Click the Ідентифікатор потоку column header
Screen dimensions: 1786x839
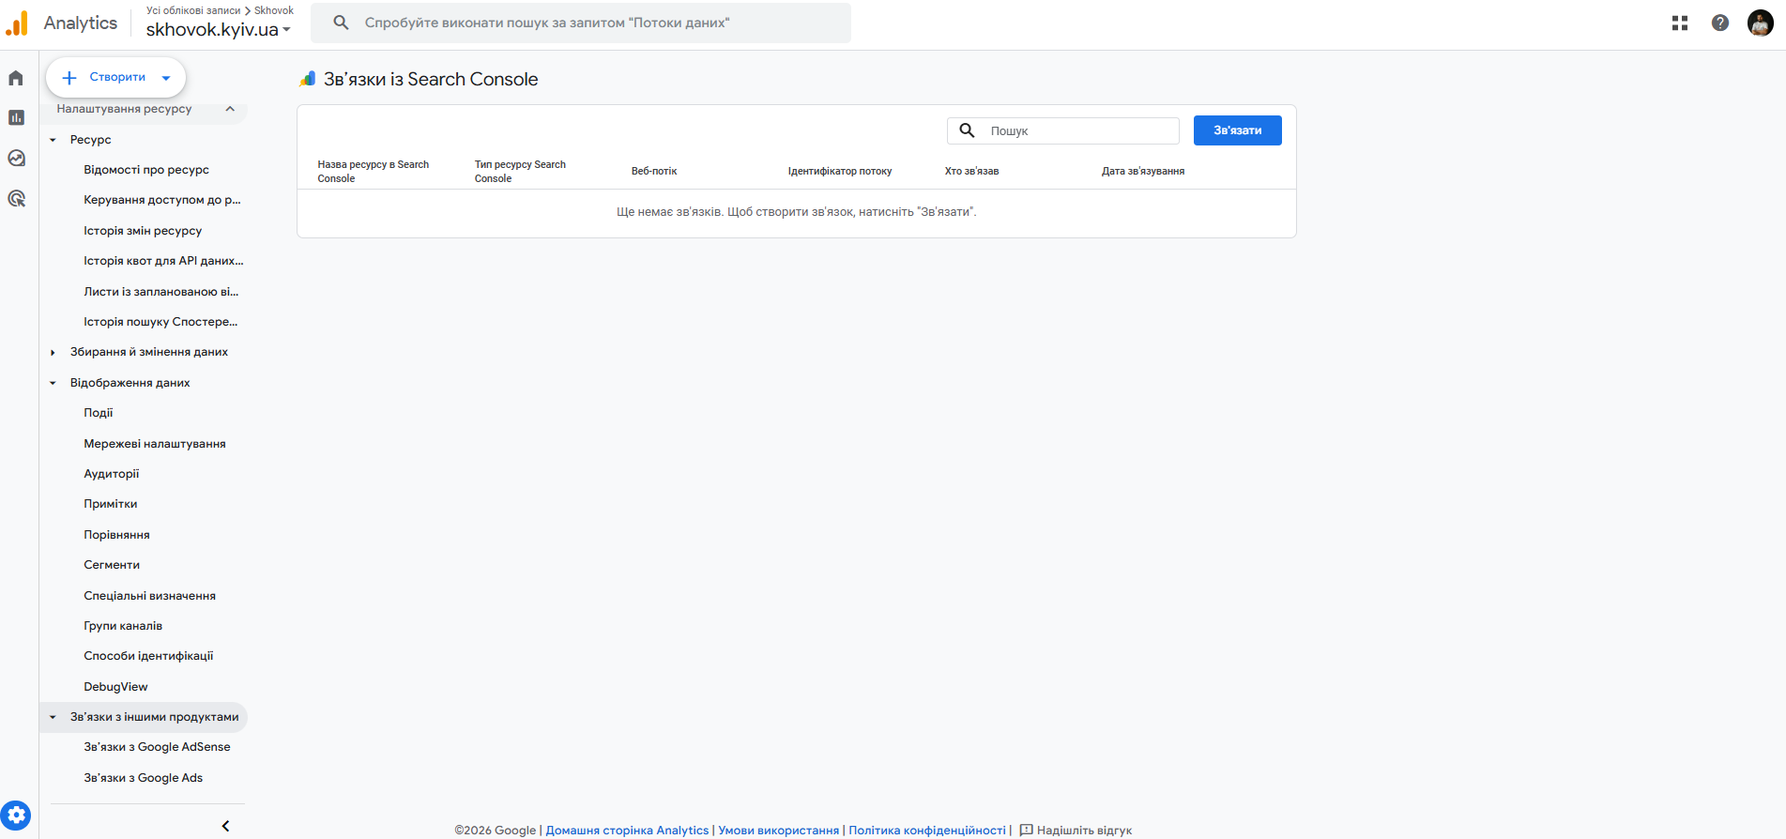840,172
